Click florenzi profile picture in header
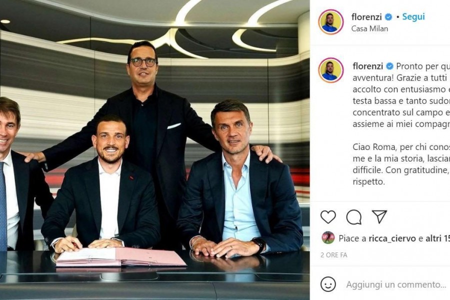The width and height of the screenshot is (450, 300). (330, 22)
